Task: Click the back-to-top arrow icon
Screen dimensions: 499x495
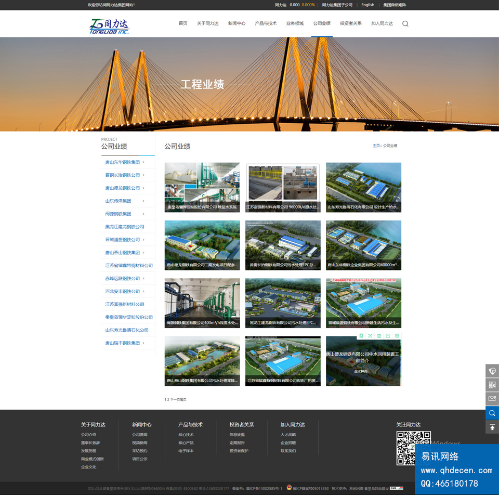Action: click(492, 427)
